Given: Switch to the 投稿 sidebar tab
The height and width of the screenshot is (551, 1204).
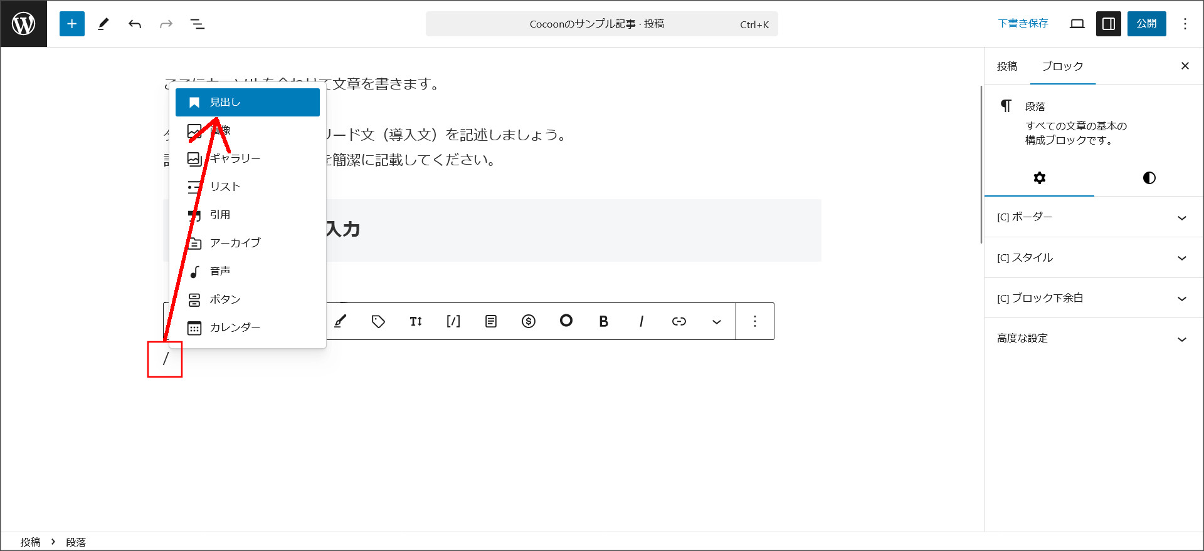Looking at the screenshot, I should pos(1007,66).
